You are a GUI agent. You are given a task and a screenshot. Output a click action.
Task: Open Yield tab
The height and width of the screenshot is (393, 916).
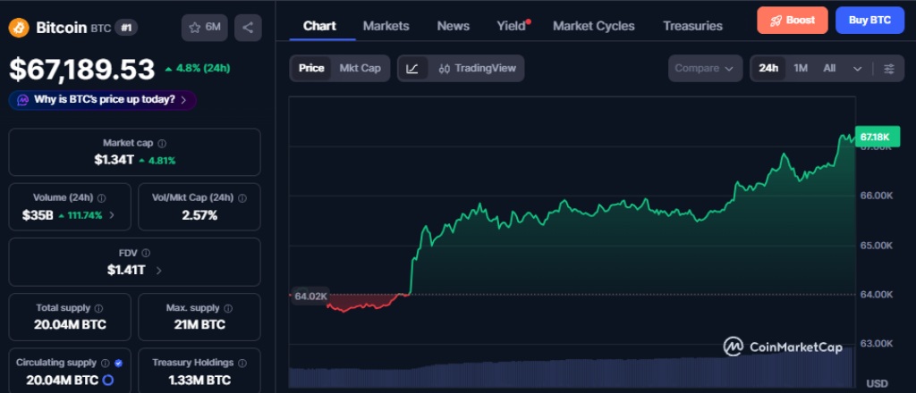click(512, 26)
